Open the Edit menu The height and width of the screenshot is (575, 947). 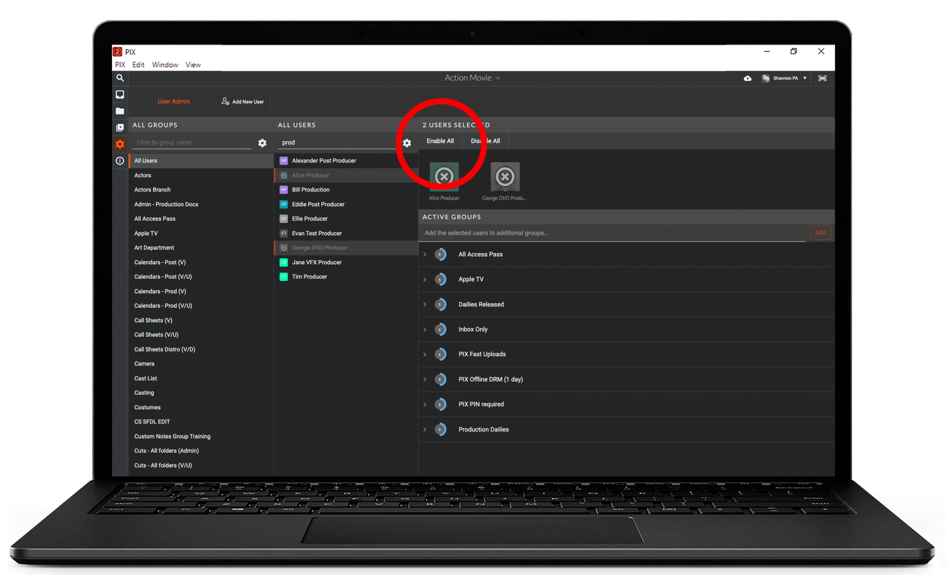point(138,65)
